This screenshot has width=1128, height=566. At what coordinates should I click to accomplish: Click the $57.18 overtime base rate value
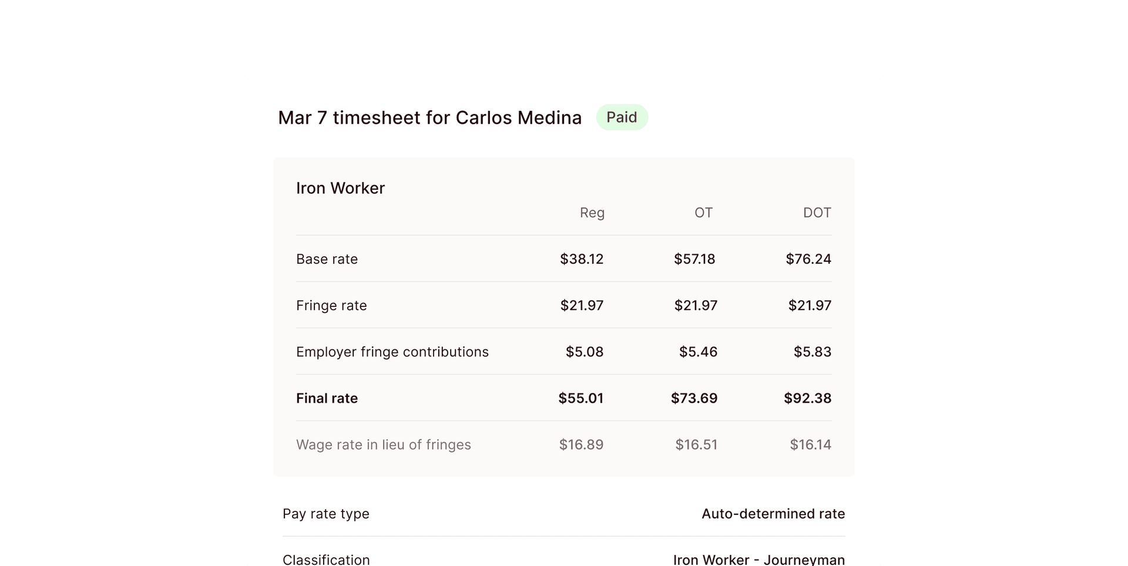click(x=695, y=259)
